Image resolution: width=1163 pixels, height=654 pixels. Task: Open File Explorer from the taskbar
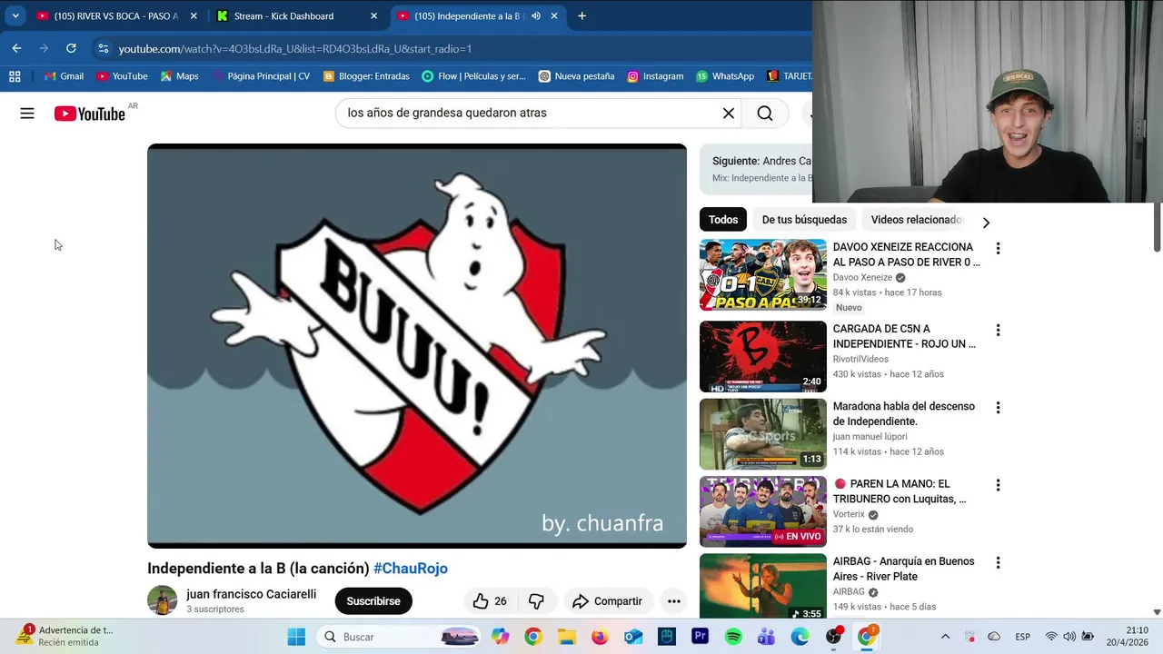tap(566, 637)
